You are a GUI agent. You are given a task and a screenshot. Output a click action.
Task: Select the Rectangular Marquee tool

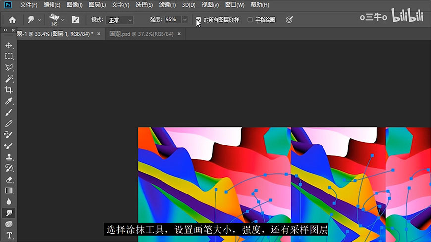tap(9, 56)
